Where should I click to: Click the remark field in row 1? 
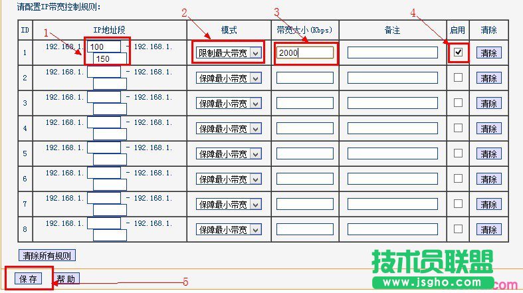pyautogui.click(x=392, y=53)
